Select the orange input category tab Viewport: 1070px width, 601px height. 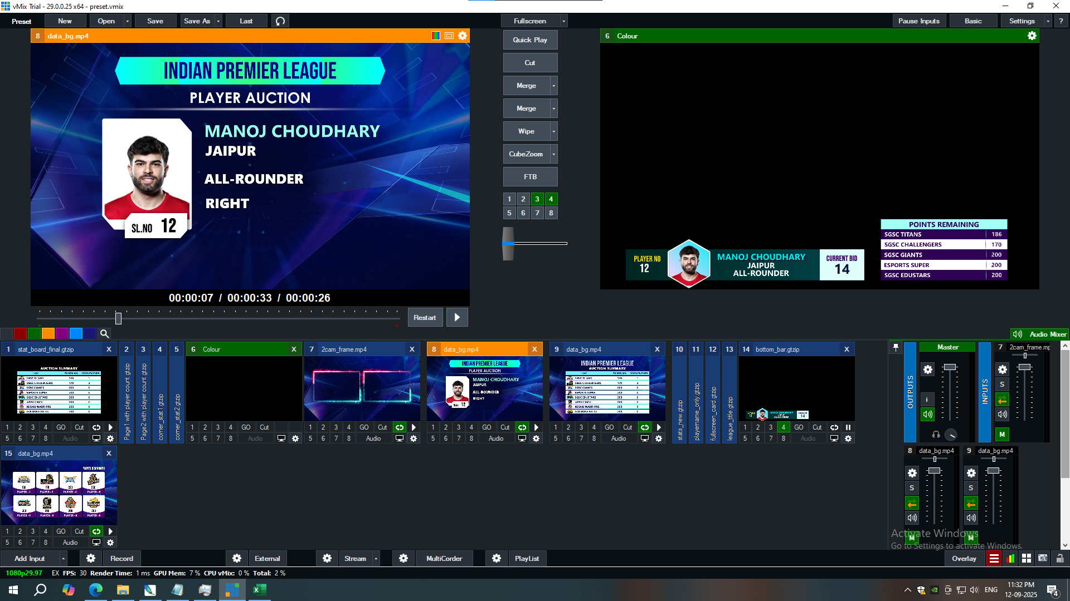[x=48, y=334]
